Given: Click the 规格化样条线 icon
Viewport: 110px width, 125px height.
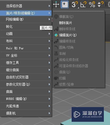Looking at the screenshot, I should (x=56, y=60).
